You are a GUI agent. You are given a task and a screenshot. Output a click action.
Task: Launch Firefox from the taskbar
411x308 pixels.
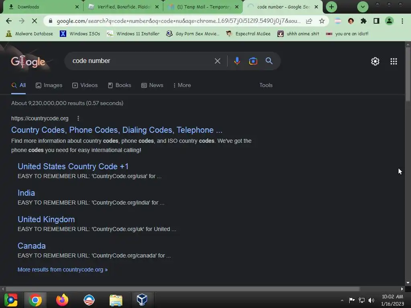62,300
